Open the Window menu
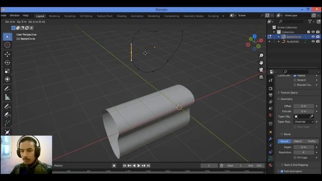The height and width of the screenshot is (181, 322). tap(15, 16)
